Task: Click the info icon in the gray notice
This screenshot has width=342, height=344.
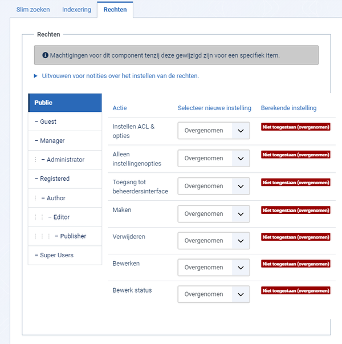Action: (45, 55)
